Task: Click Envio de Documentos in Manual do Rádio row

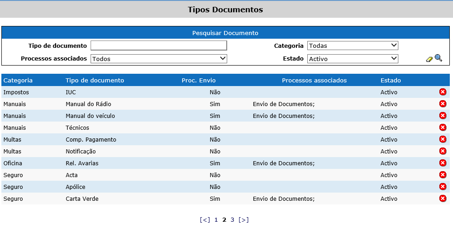Action: tap(284, 104)
